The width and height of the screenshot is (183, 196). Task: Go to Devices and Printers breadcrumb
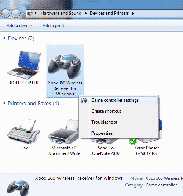coord(109,13)
